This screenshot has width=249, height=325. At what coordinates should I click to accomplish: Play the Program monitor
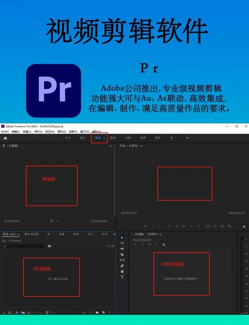point(184,226)
